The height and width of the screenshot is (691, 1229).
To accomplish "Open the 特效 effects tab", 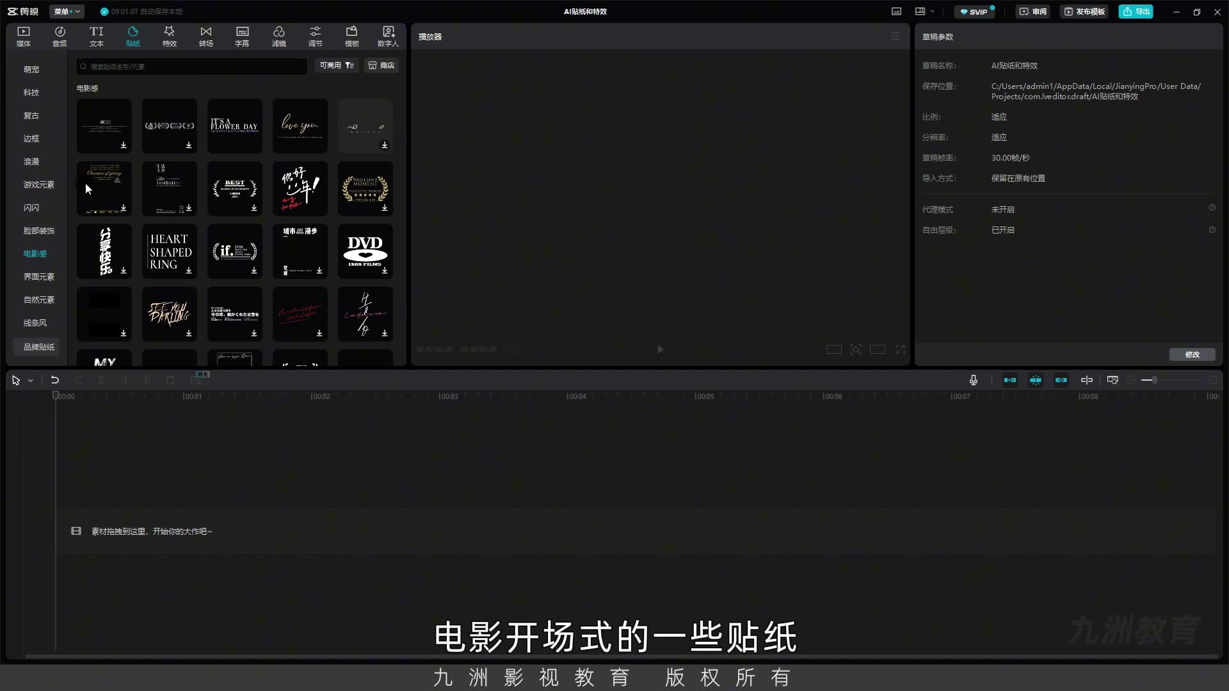I will click(x=169, y=36).
